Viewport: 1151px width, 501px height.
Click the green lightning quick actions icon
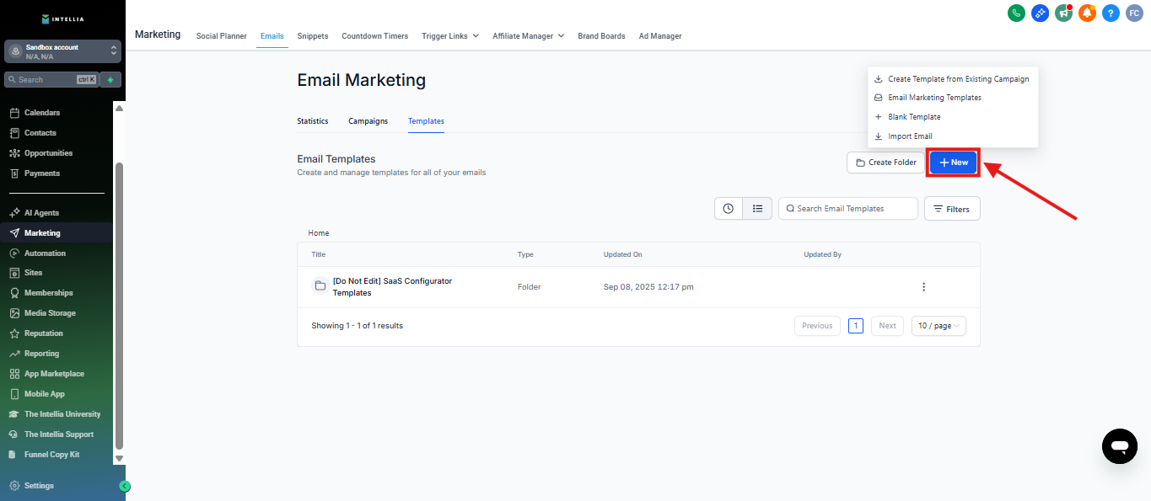(x=110, y=80)
